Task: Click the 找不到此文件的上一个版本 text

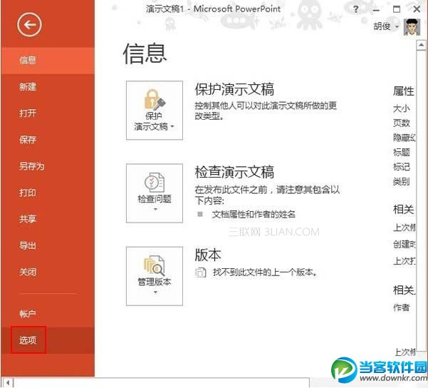Action: 265,272
